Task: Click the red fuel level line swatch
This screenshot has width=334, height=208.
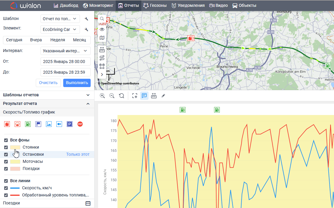Action: (x=15, y=195)
